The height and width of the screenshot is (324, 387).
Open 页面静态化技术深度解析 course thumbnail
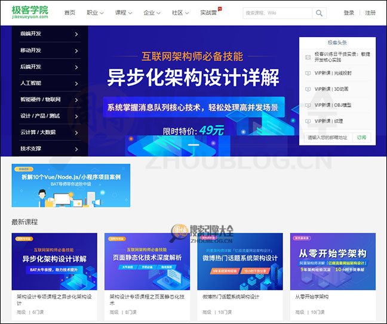[147, 261]
